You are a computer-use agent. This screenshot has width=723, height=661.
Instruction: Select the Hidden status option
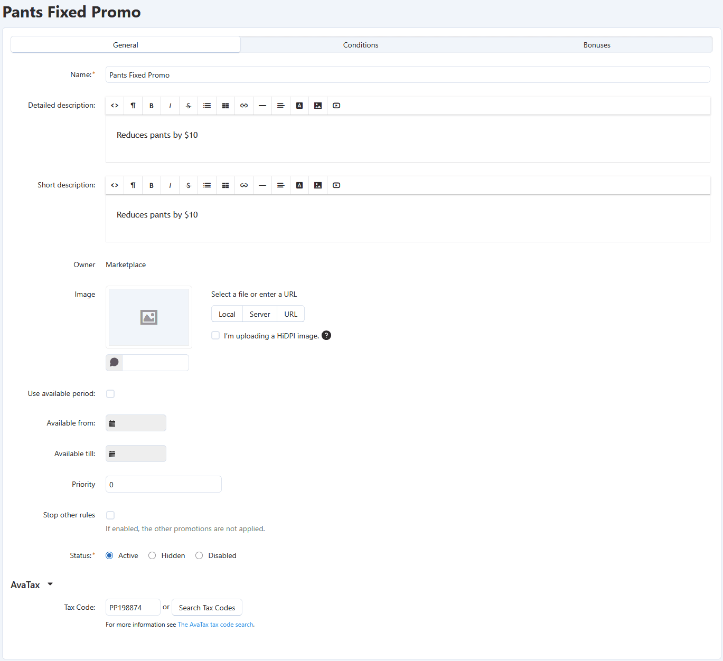[152, 555]
